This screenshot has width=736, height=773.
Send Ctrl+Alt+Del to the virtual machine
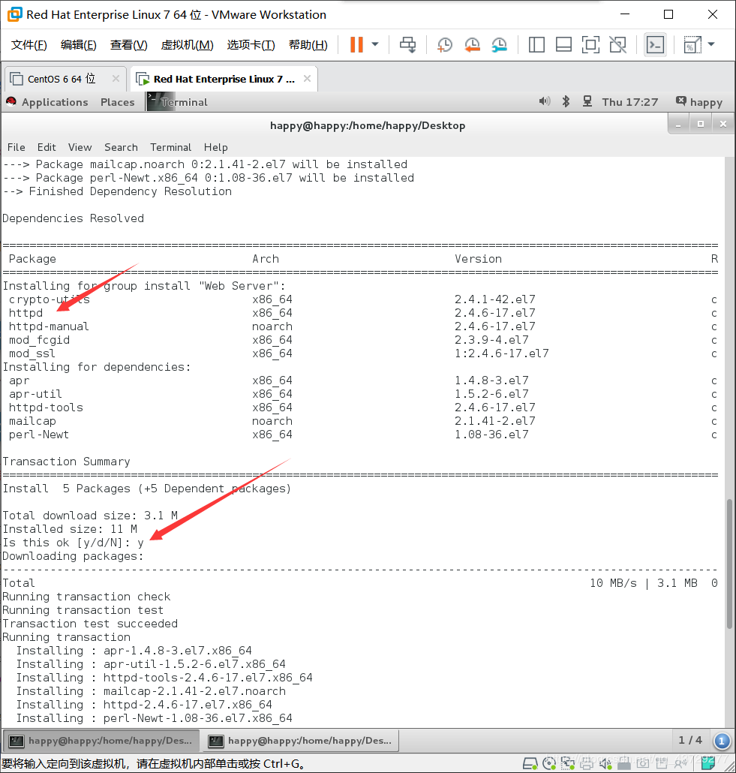(x=407, y=45)
